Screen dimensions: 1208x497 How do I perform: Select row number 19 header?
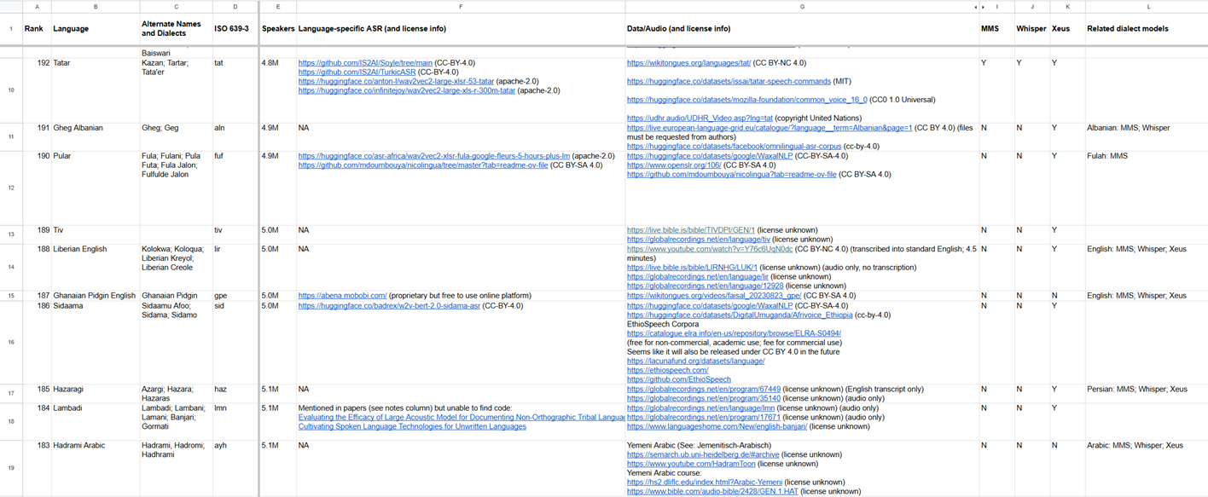[11, 468]
